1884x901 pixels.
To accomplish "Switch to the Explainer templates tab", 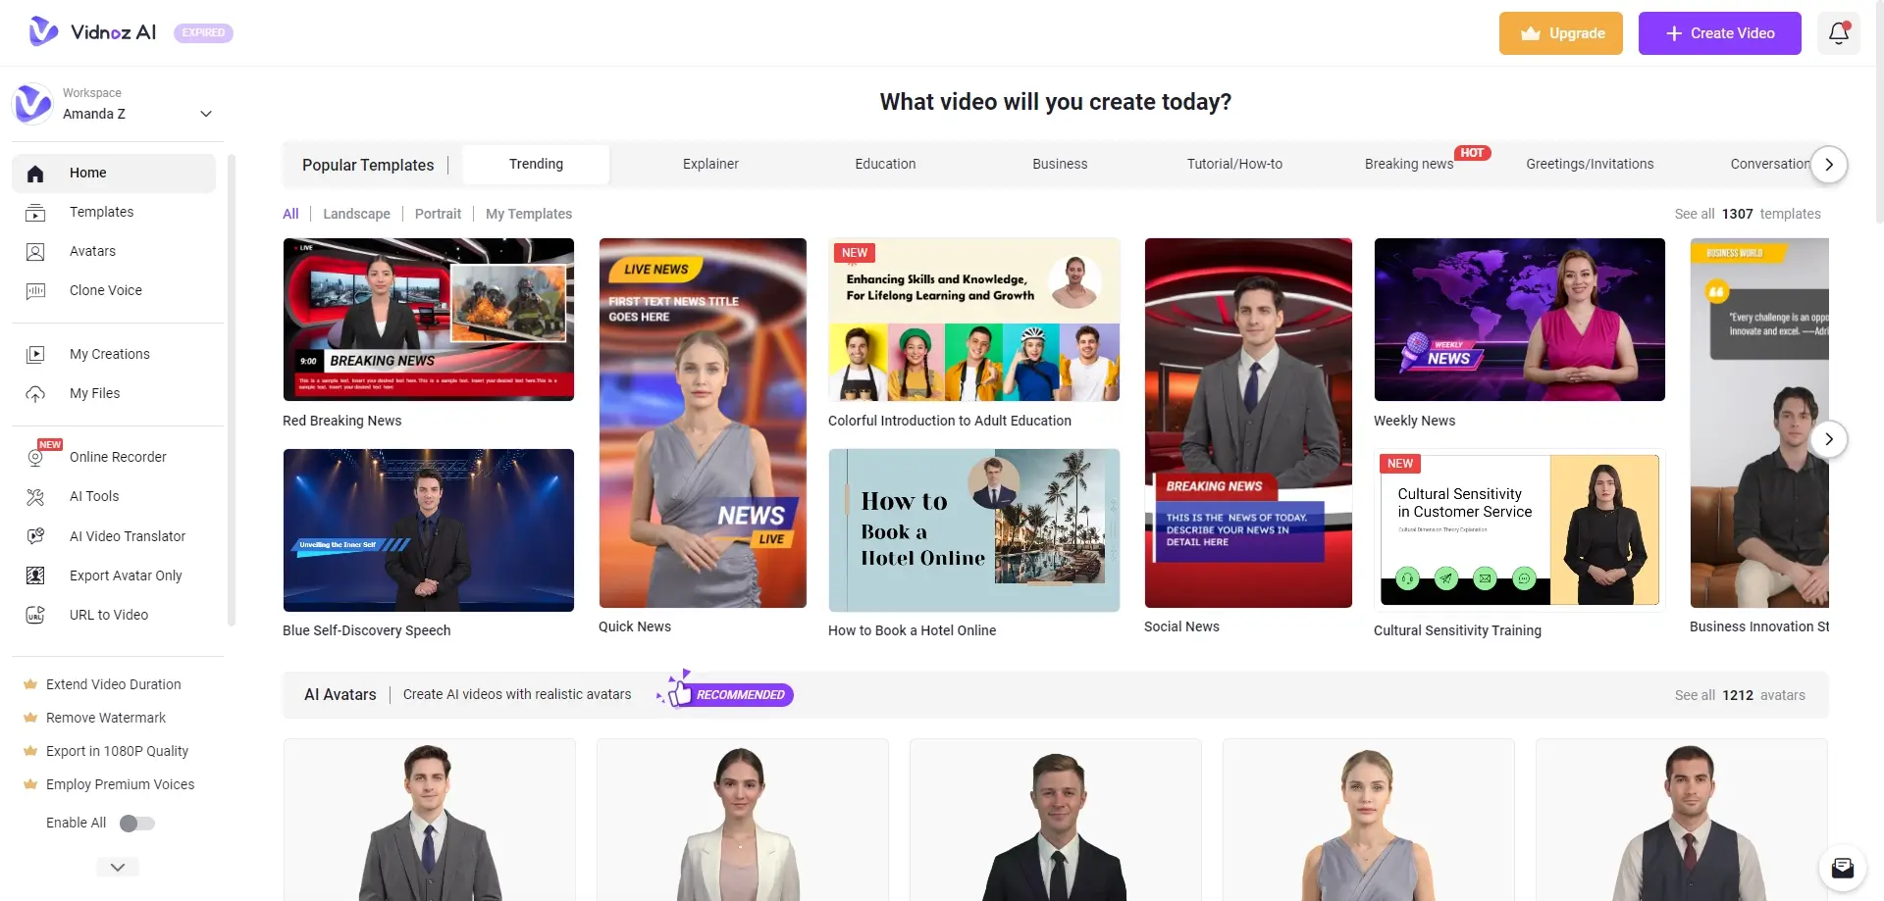I will coord(710,164).
